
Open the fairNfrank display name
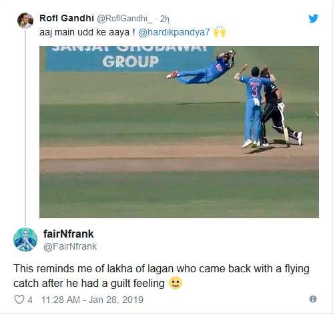click(x=68, y=234)
